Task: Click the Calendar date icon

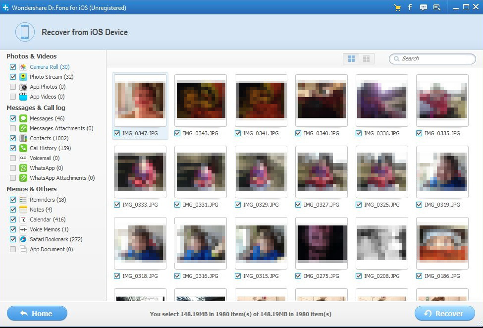Action: click(x=23, y=219)
